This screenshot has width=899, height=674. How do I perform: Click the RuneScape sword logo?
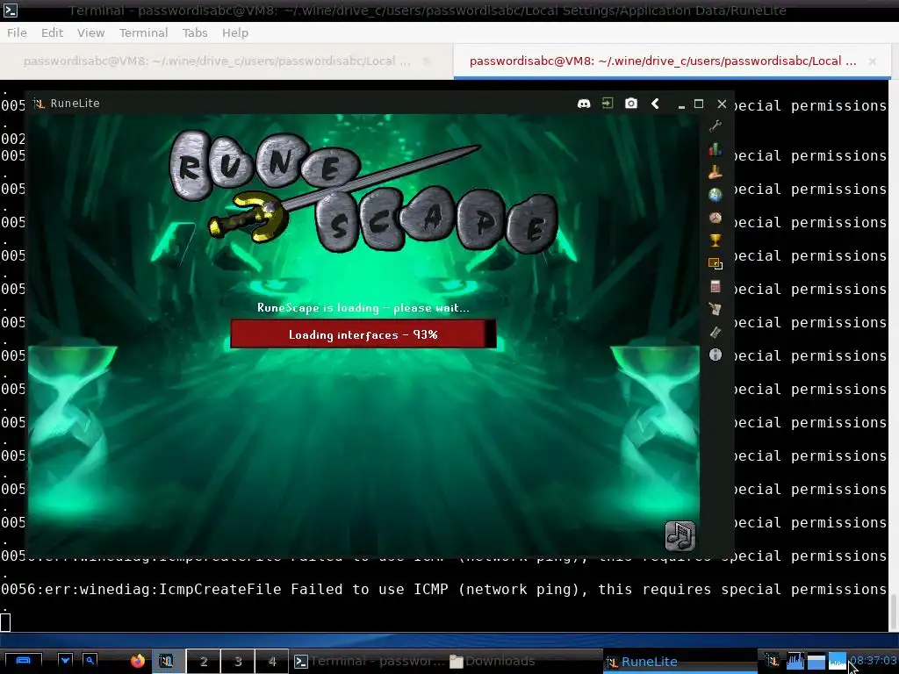click(x=363, y=191)
